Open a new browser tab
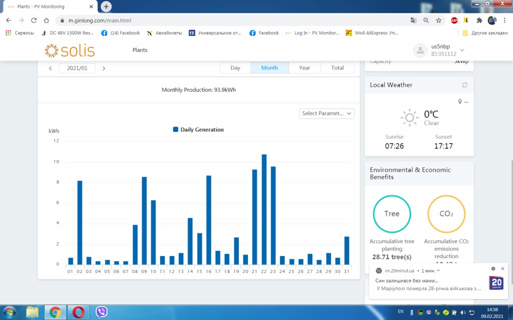This screenshot has height=320, width=513. click(x=106, y=6)
